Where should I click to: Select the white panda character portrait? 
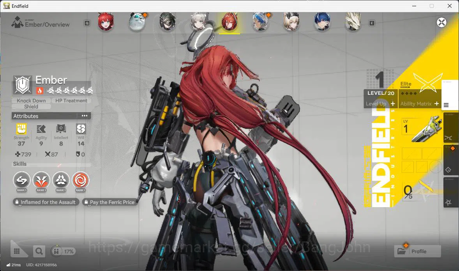pyautogui.click(x=137, y=22)
